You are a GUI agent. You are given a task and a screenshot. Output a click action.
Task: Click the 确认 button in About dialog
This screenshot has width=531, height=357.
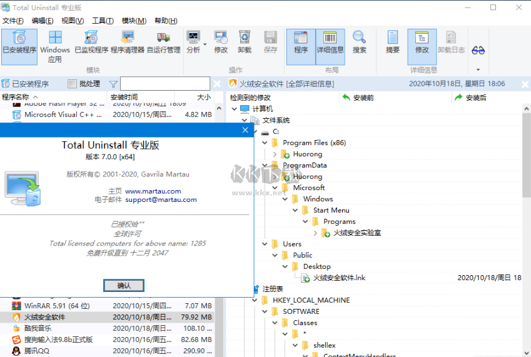click(x=124, y=286)
